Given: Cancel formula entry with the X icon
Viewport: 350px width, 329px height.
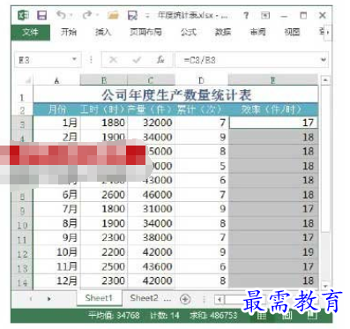Looking at the screenshot, I should 113,60.
